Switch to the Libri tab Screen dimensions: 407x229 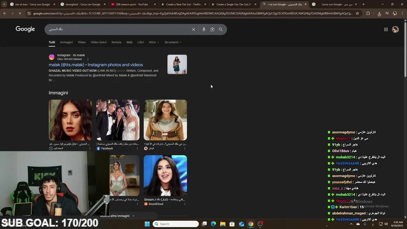141,42
